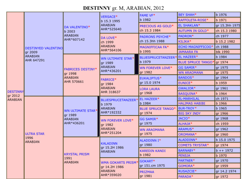Image resolution: width=250 pixels, height=179 pixels.
Task: Open FABRICES DESTINY pedigree link
Action: 79,69
